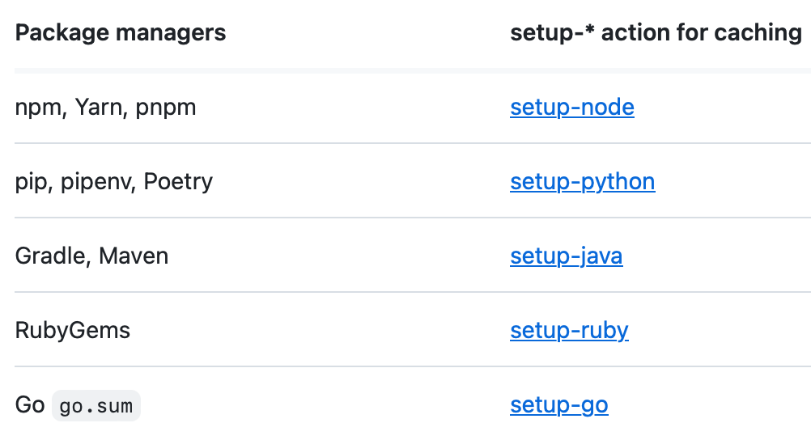This screenshot has height=440, width=811.
Task: Click the word 'Poetry'
Action: pos(178,182)
